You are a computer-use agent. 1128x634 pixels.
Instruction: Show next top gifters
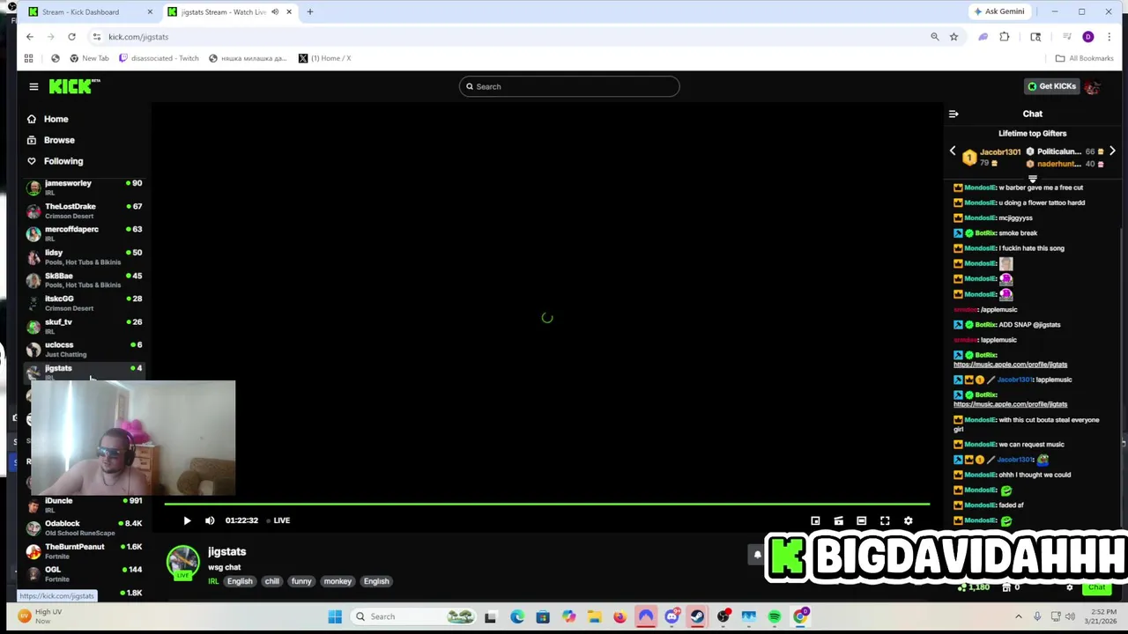coord(1112,151)
